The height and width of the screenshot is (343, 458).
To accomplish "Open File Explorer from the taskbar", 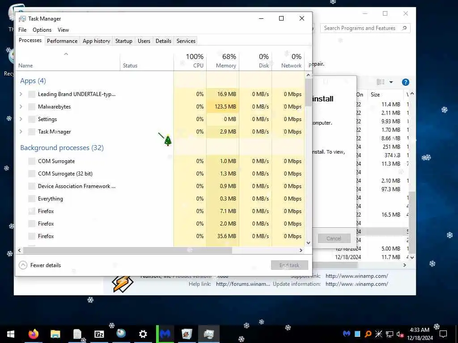I will 55,334.
